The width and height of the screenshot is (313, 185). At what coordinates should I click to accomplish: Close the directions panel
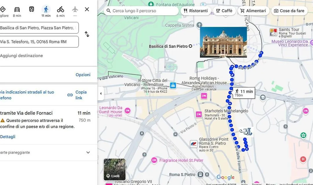point(87,9)
